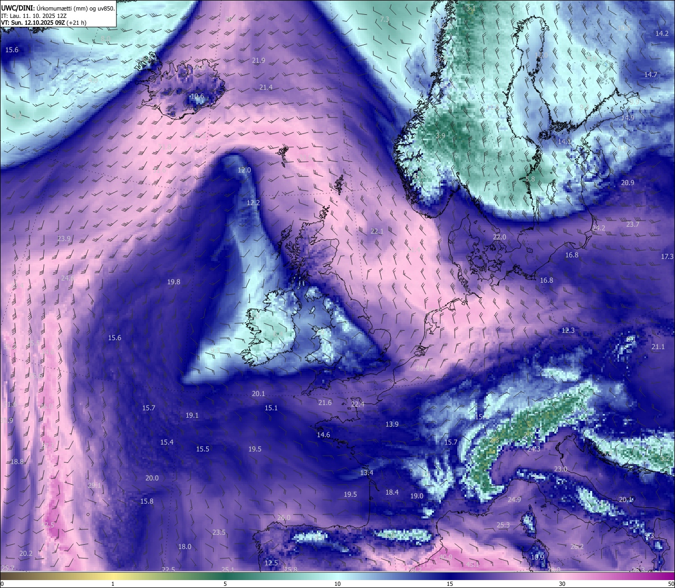The width and height of the screenshot is (675, 588).
Task: Click the 30 tick on the color legend
Action: 562,584
